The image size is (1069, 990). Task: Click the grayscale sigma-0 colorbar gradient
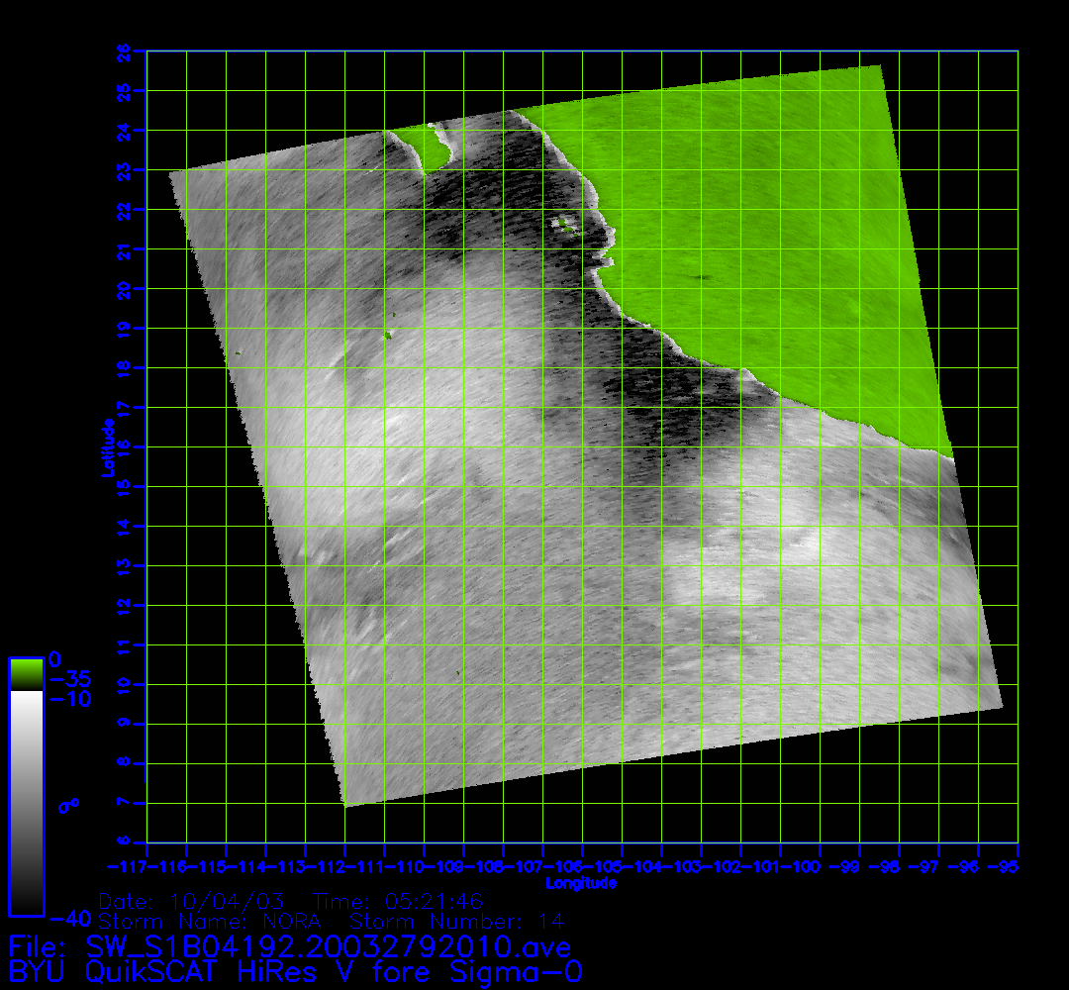click(x=26, y=802)
